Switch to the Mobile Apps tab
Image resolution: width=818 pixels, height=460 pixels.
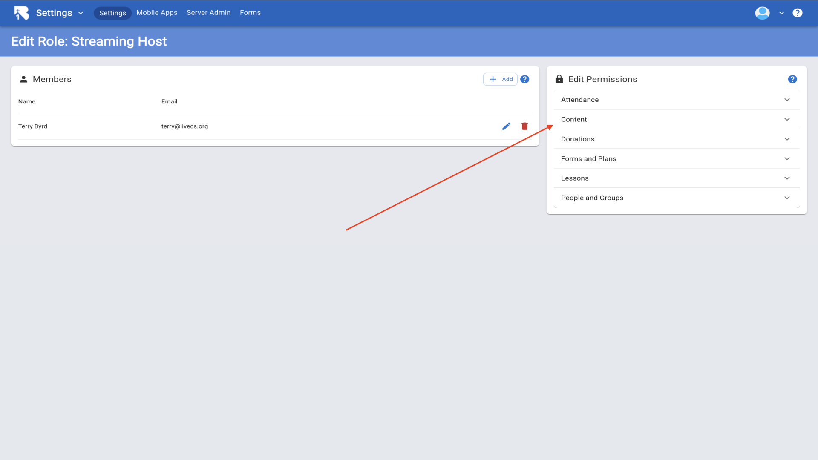tap(157, 13)
